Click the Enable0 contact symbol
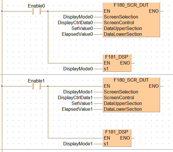 36,11
